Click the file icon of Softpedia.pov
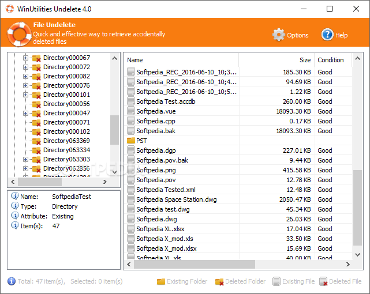Screen dimensions: 370x294 [130, 180]
